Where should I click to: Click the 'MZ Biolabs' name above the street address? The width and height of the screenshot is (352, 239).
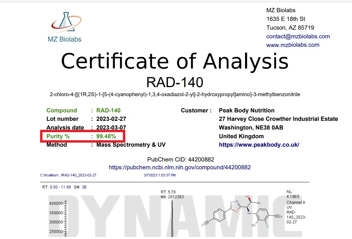(281, 10)
